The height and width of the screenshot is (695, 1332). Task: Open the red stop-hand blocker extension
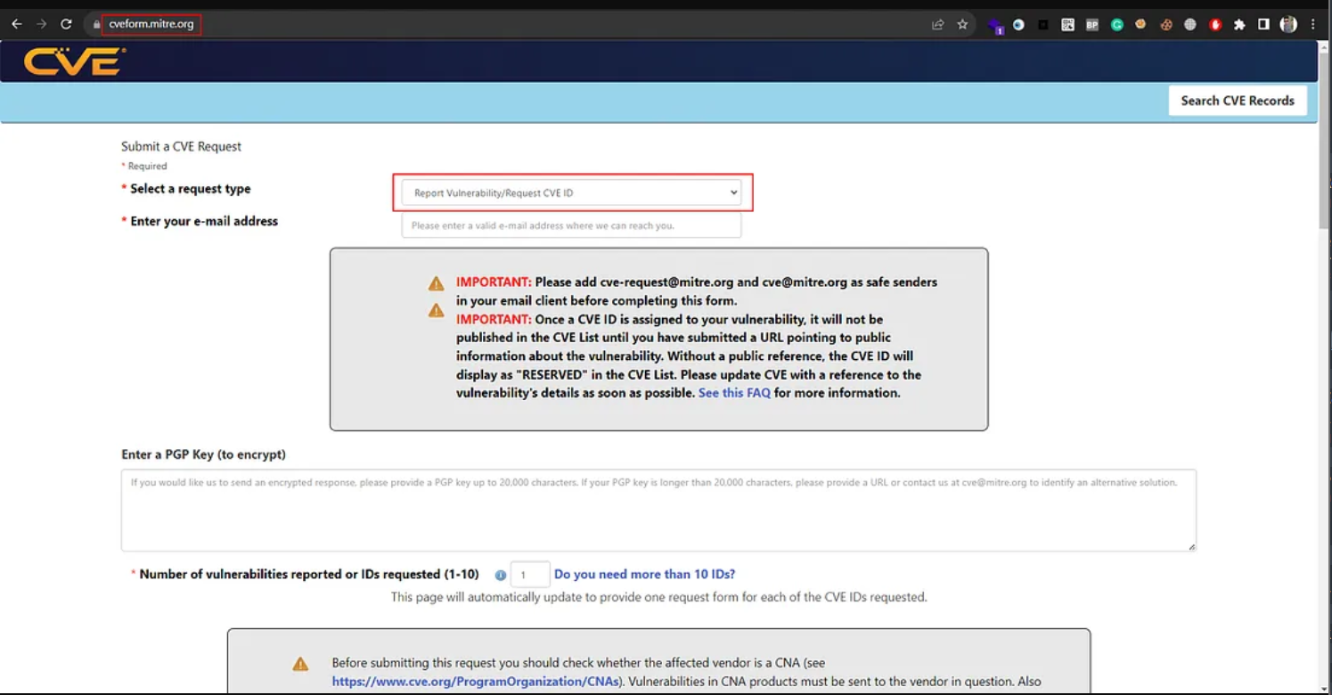point(1215,25)
